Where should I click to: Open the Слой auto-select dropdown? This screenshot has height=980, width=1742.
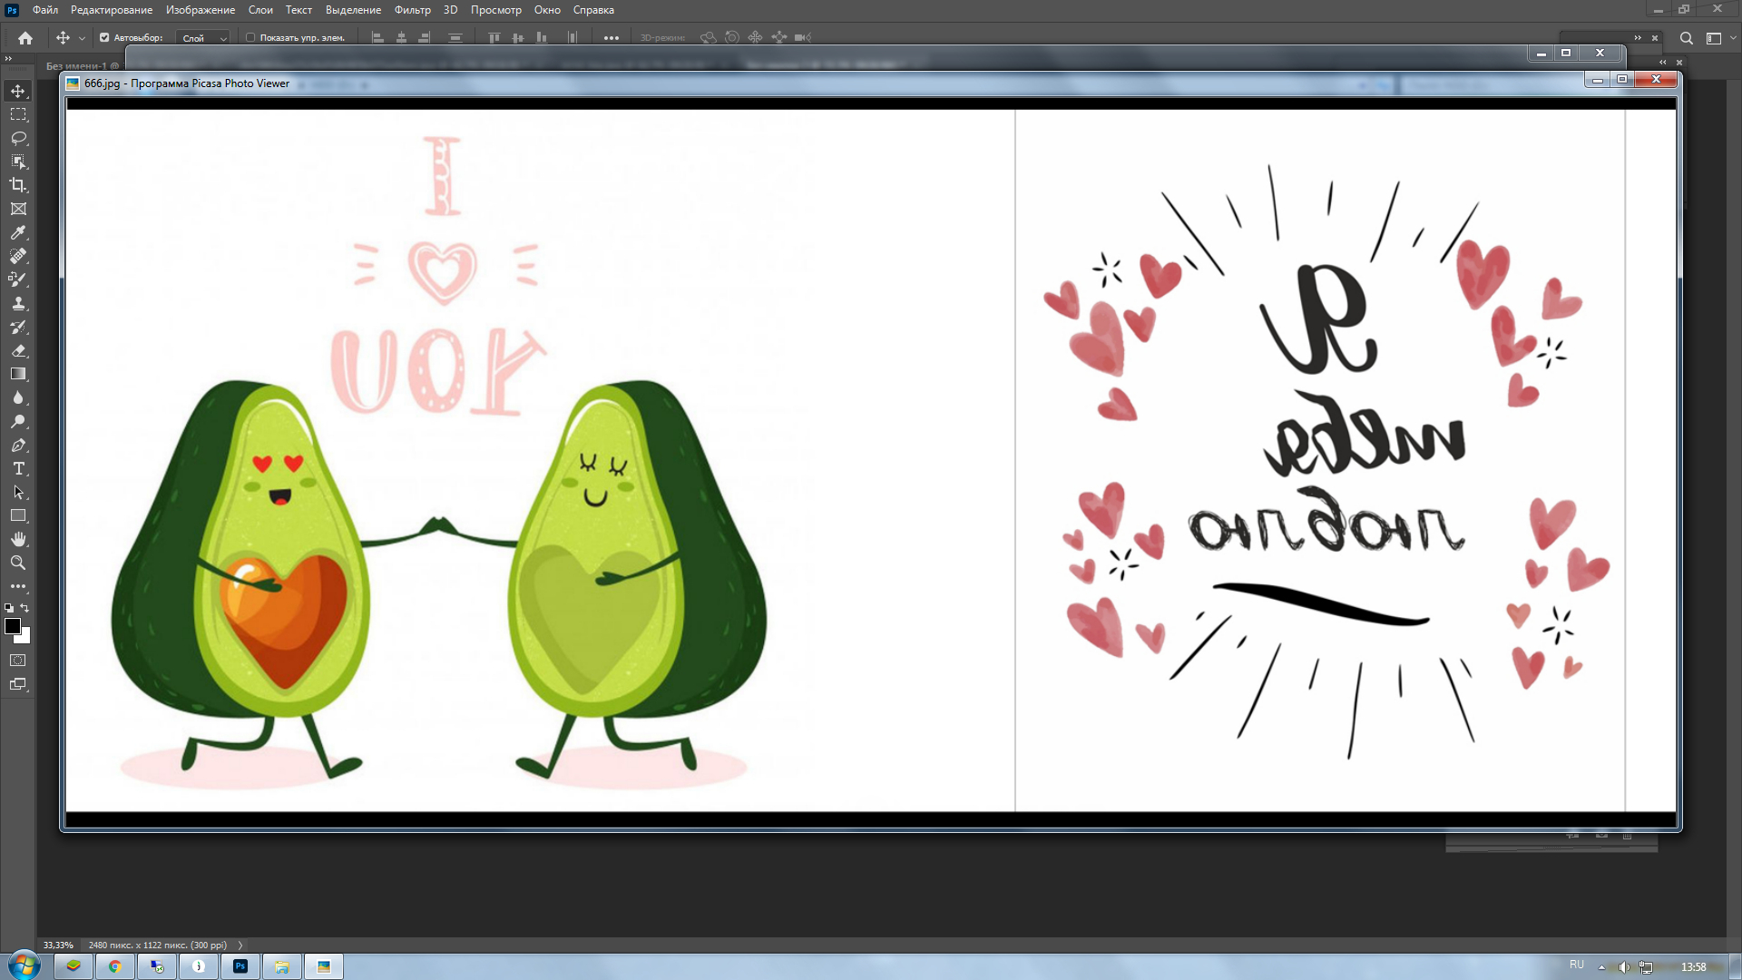coord(204,38)
